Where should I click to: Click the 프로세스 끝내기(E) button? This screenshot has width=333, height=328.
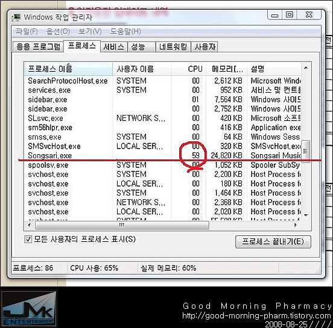point(273,242)
